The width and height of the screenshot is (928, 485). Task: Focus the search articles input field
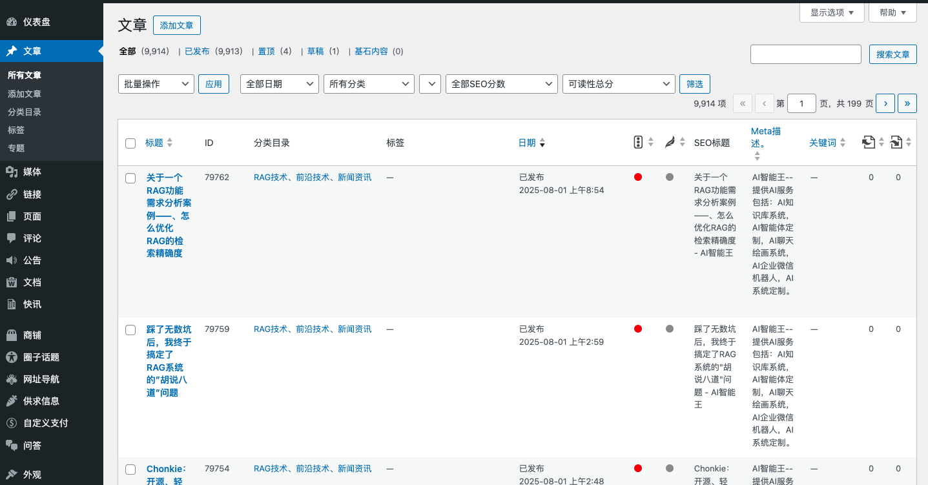806,54
